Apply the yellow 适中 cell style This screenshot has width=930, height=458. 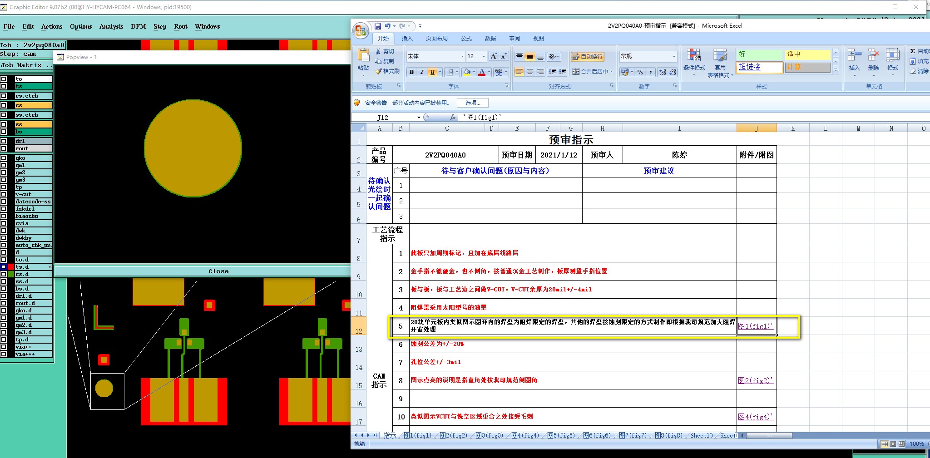tap(807, 54)
